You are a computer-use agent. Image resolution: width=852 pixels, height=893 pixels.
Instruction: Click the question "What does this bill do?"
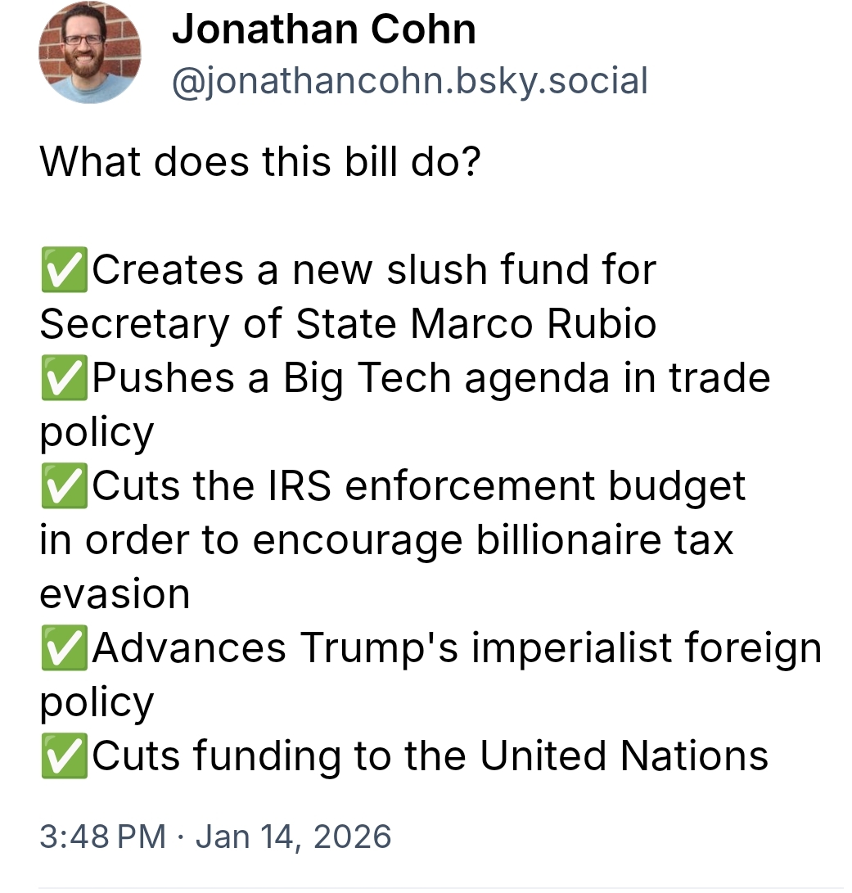259,161
